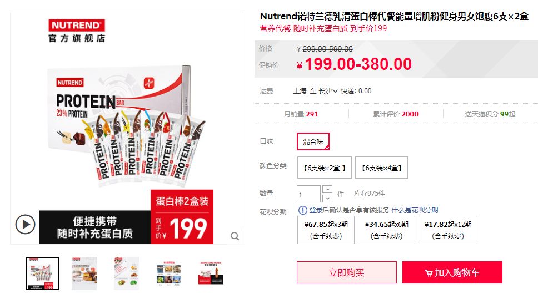The image size is (543, 304).
Task: Open the 累计评价 2000 reviews tab
Action: [396, 114]
